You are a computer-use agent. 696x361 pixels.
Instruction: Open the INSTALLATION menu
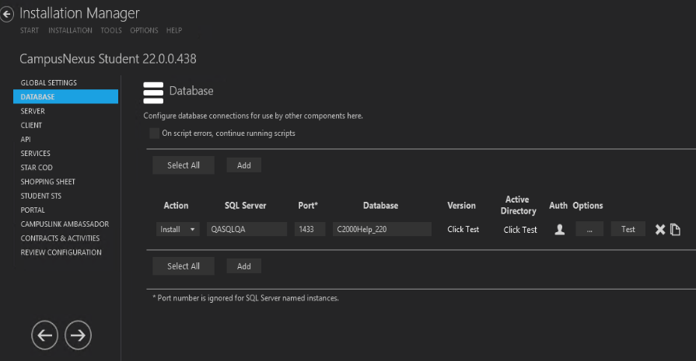[70, 30]
